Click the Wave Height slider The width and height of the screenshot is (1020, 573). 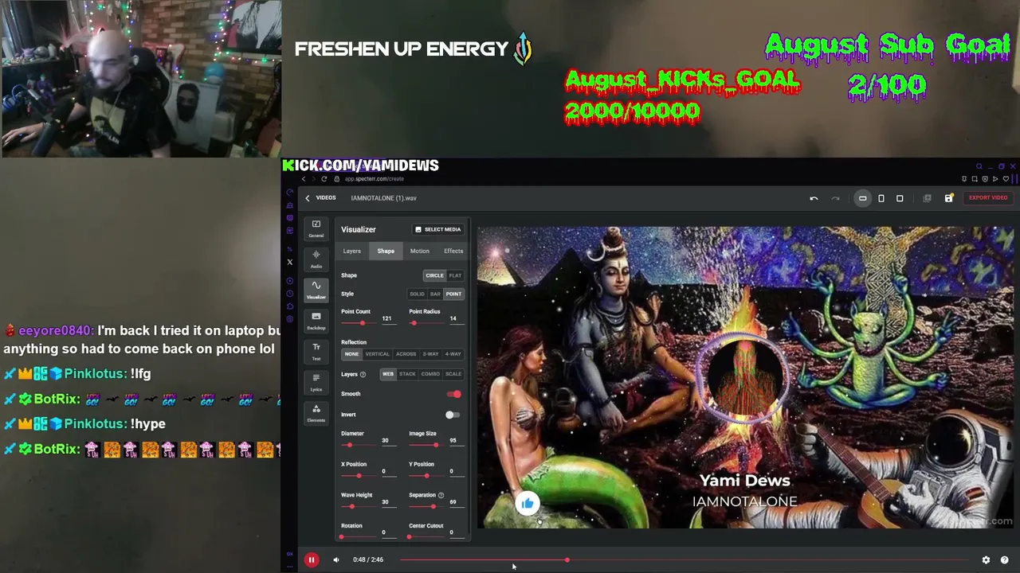pyautogui.click(x=359, y=506)
